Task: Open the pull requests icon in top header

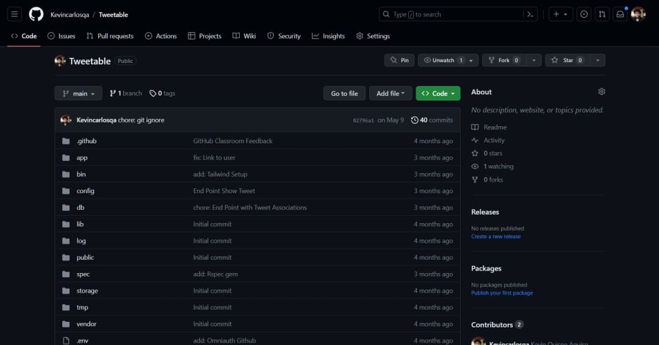Action: tap(602, 14)
